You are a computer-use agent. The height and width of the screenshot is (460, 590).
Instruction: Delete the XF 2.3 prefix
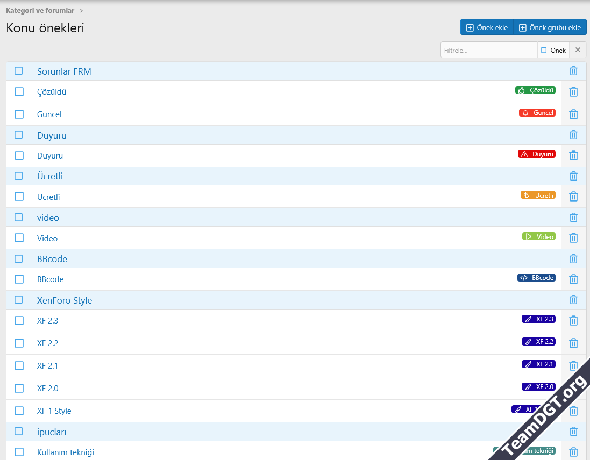pos(573,321)
